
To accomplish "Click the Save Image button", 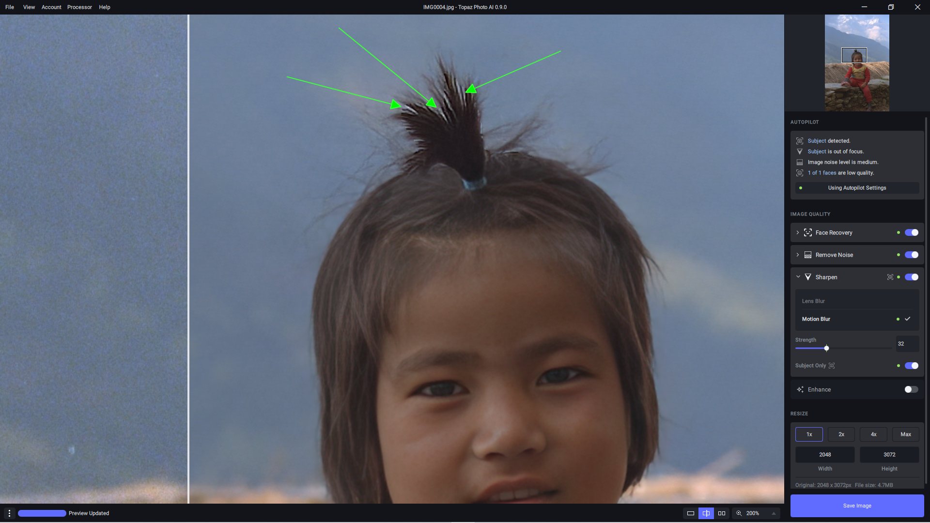I will (857, 506).
